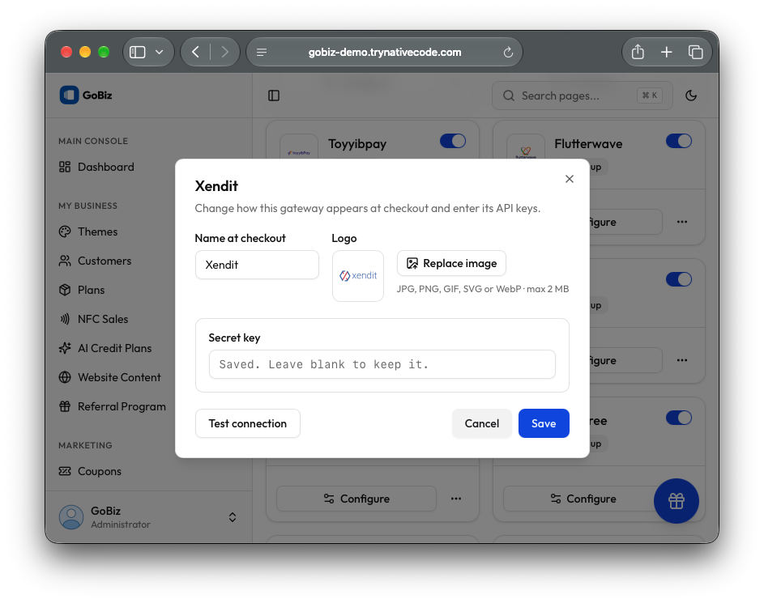Click Safari share icon
764x603 pixels.
(x=638, y=52)
